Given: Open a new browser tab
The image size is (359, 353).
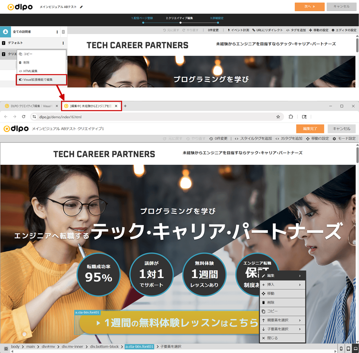Looking at the screenshot, I should [x=125, y=106].
